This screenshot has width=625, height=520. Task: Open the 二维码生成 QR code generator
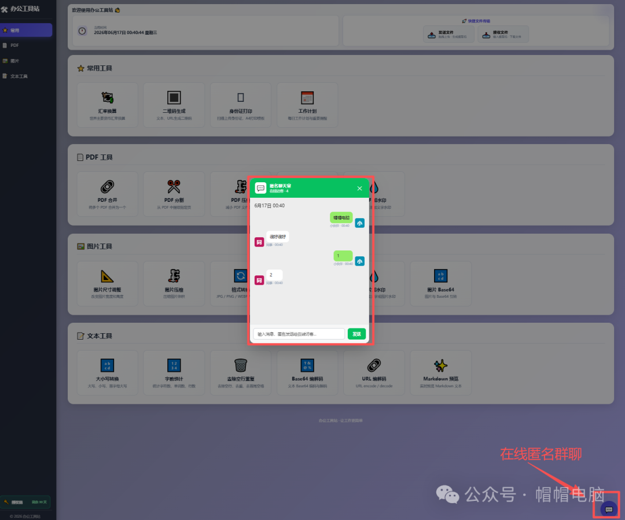click(x=174, y=105)
